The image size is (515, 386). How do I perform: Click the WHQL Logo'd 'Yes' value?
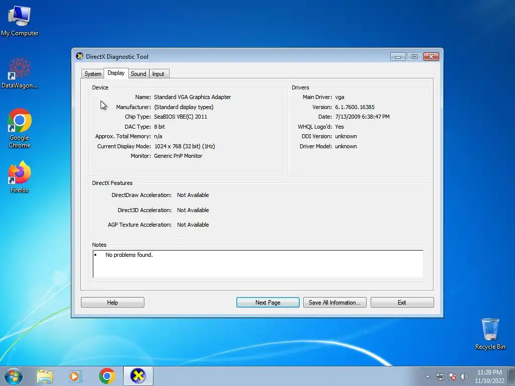pos(339,126)
